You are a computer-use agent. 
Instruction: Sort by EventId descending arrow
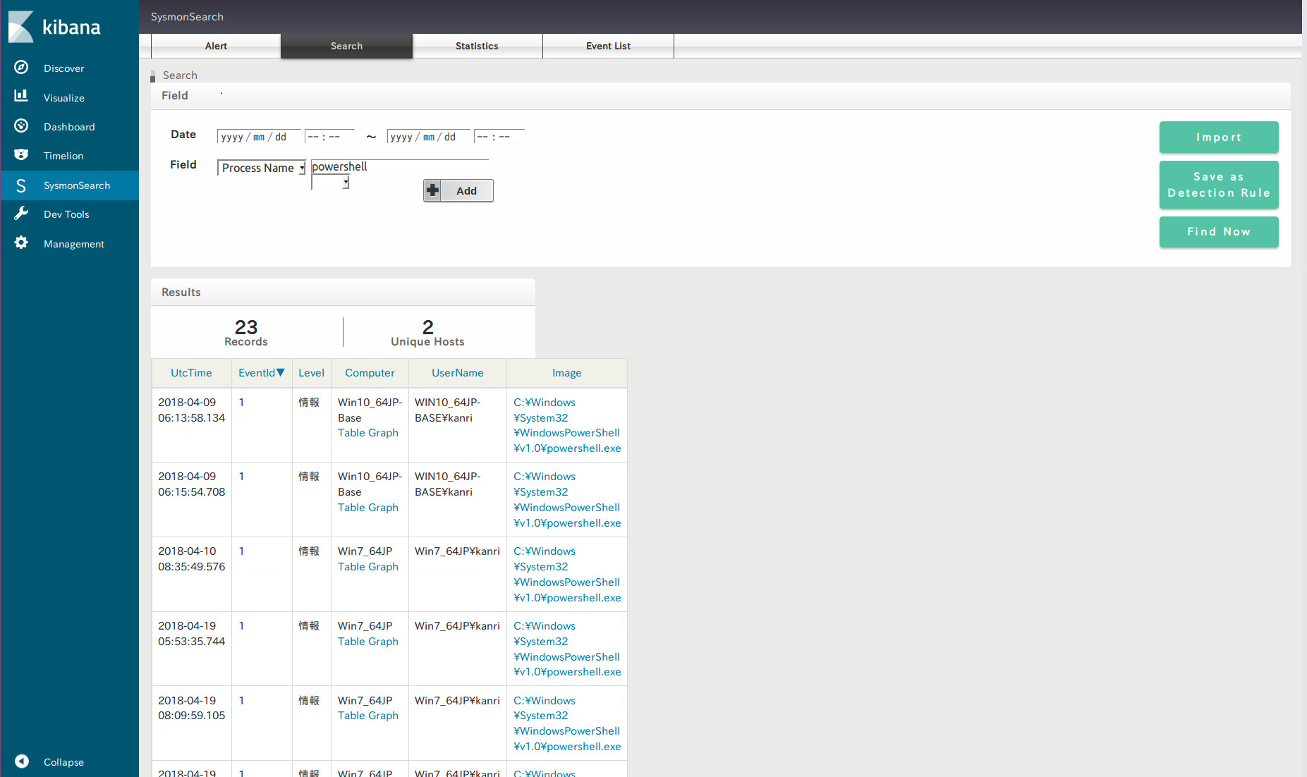pos(281,372)
